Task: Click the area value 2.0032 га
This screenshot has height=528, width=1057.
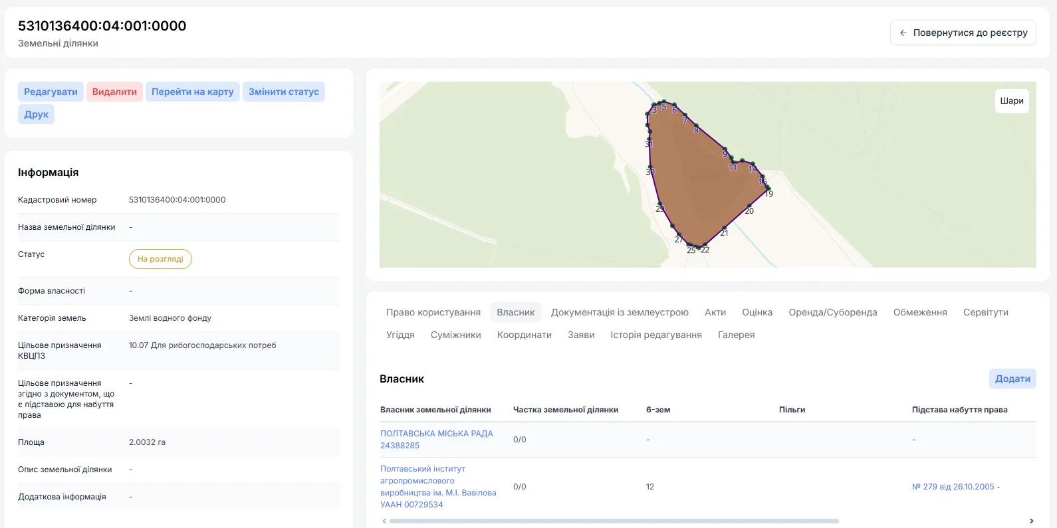Action: [x=147, y=442]
